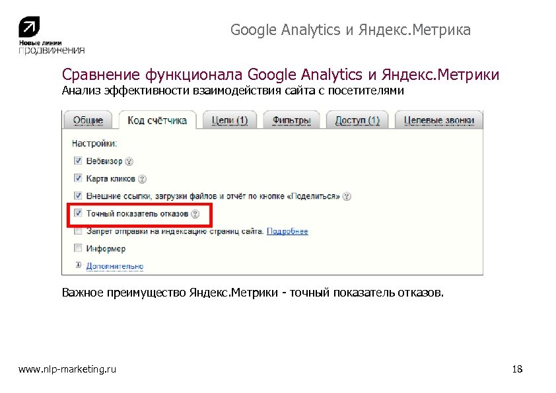Click the Подробнее link
The width and height of the screenshot is (556, 393).
(x=287, y=231)
